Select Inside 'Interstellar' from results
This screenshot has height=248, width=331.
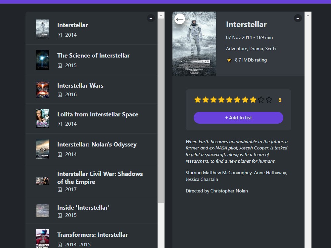click(91, 211)
